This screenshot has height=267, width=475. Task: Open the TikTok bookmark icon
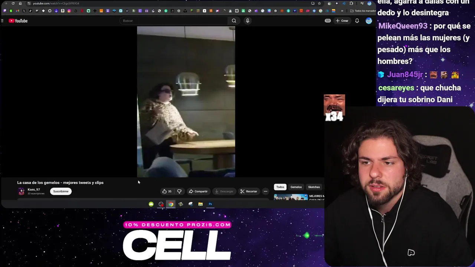coord(30,11)
